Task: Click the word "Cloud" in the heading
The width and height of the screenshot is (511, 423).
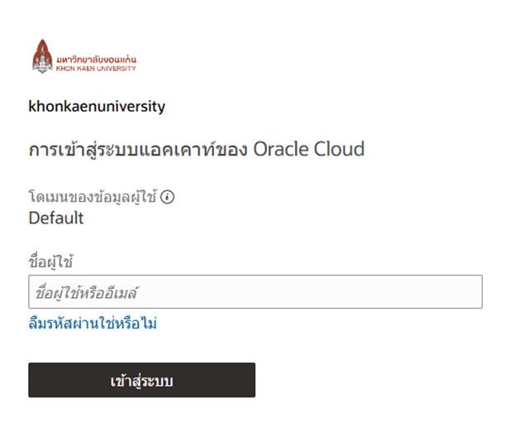Action: pyautogui.click(x=339, y=149)
